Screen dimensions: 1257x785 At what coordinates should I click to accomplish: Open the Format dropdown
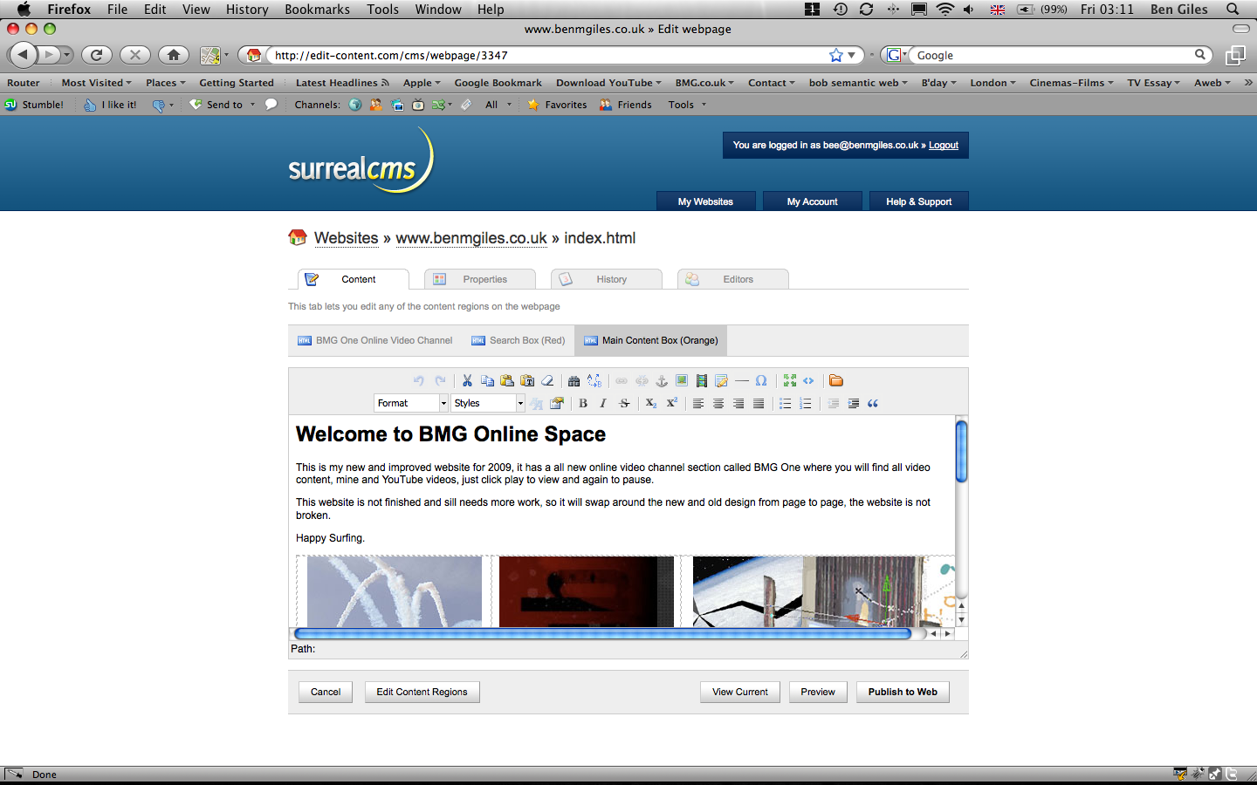(x=411, y=403)
